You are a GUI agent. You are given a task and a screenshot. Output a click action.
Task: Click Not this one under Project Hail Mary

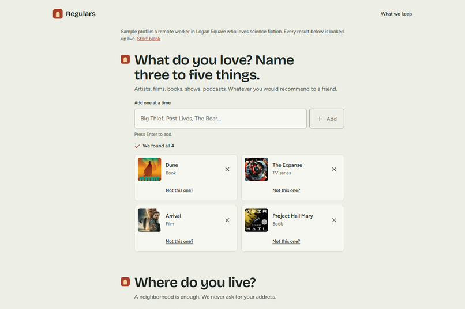click(x=286, y=241)
